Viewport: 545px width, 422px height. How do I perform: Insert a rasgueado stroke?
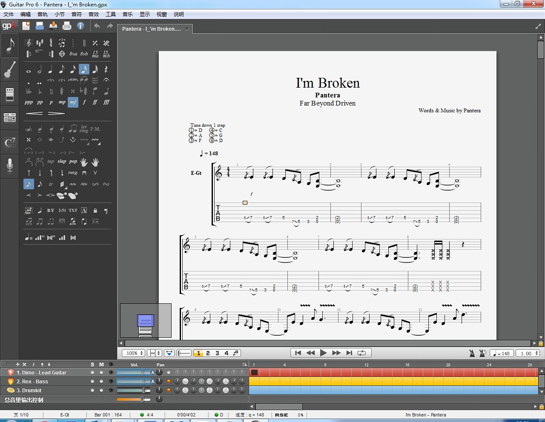(x=73, y=173)
